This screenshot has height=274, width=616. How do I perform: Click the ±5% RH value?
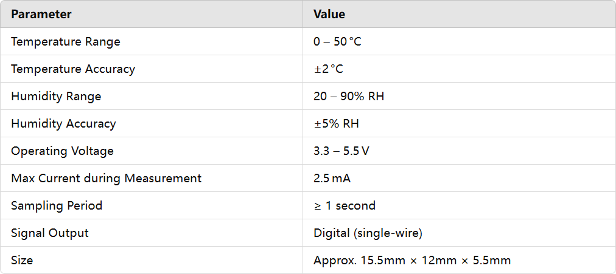pos(336,123)
